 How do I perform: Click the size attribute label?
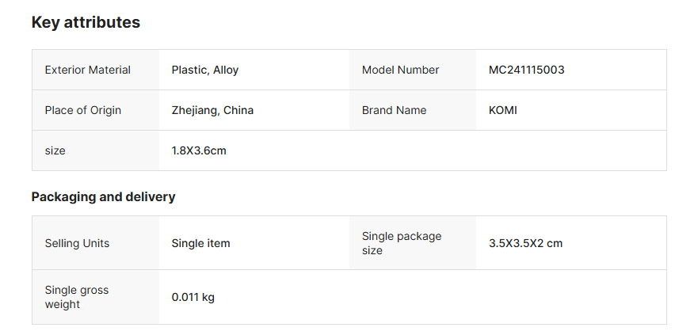[55, 150]
